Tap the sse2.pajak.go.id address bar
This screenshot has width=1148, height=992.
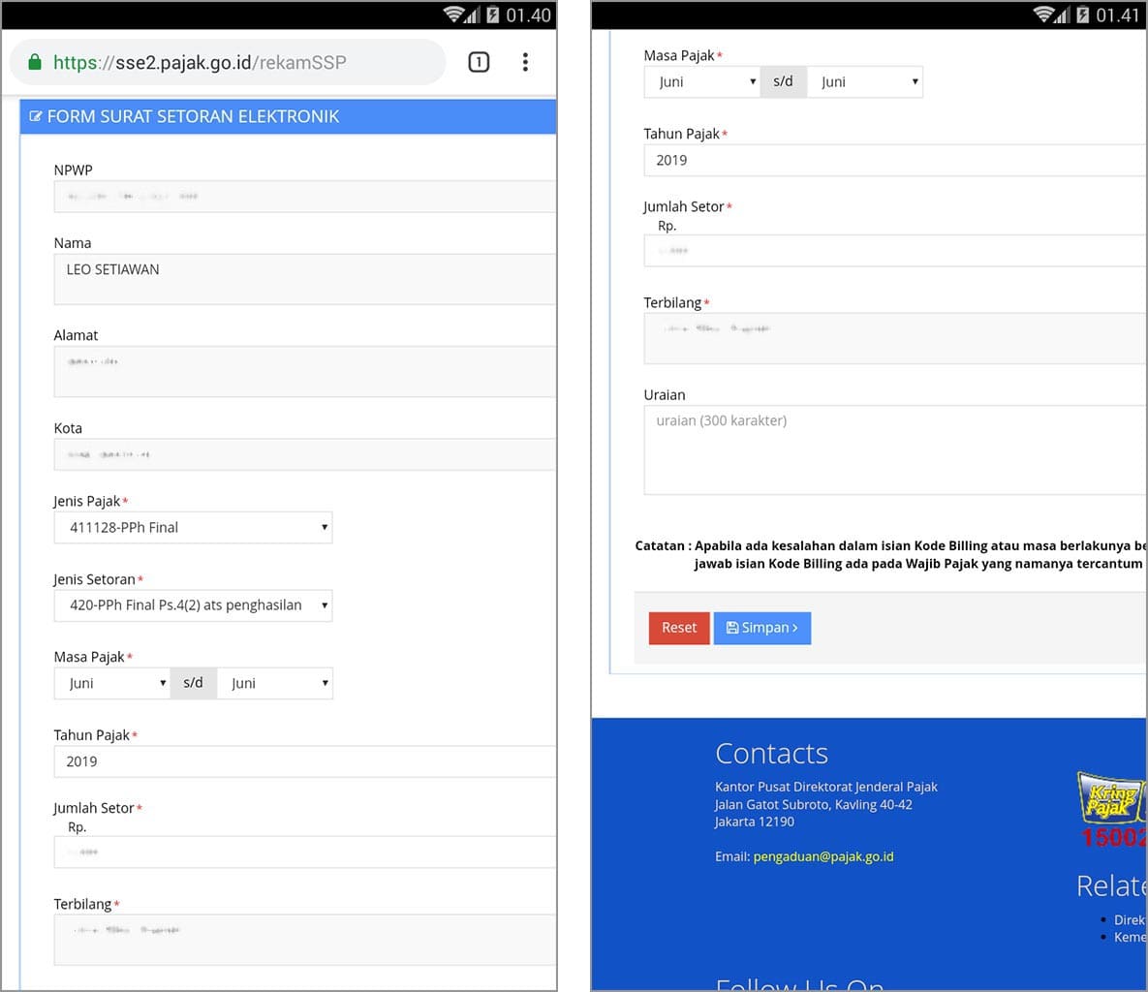[227, 62]
